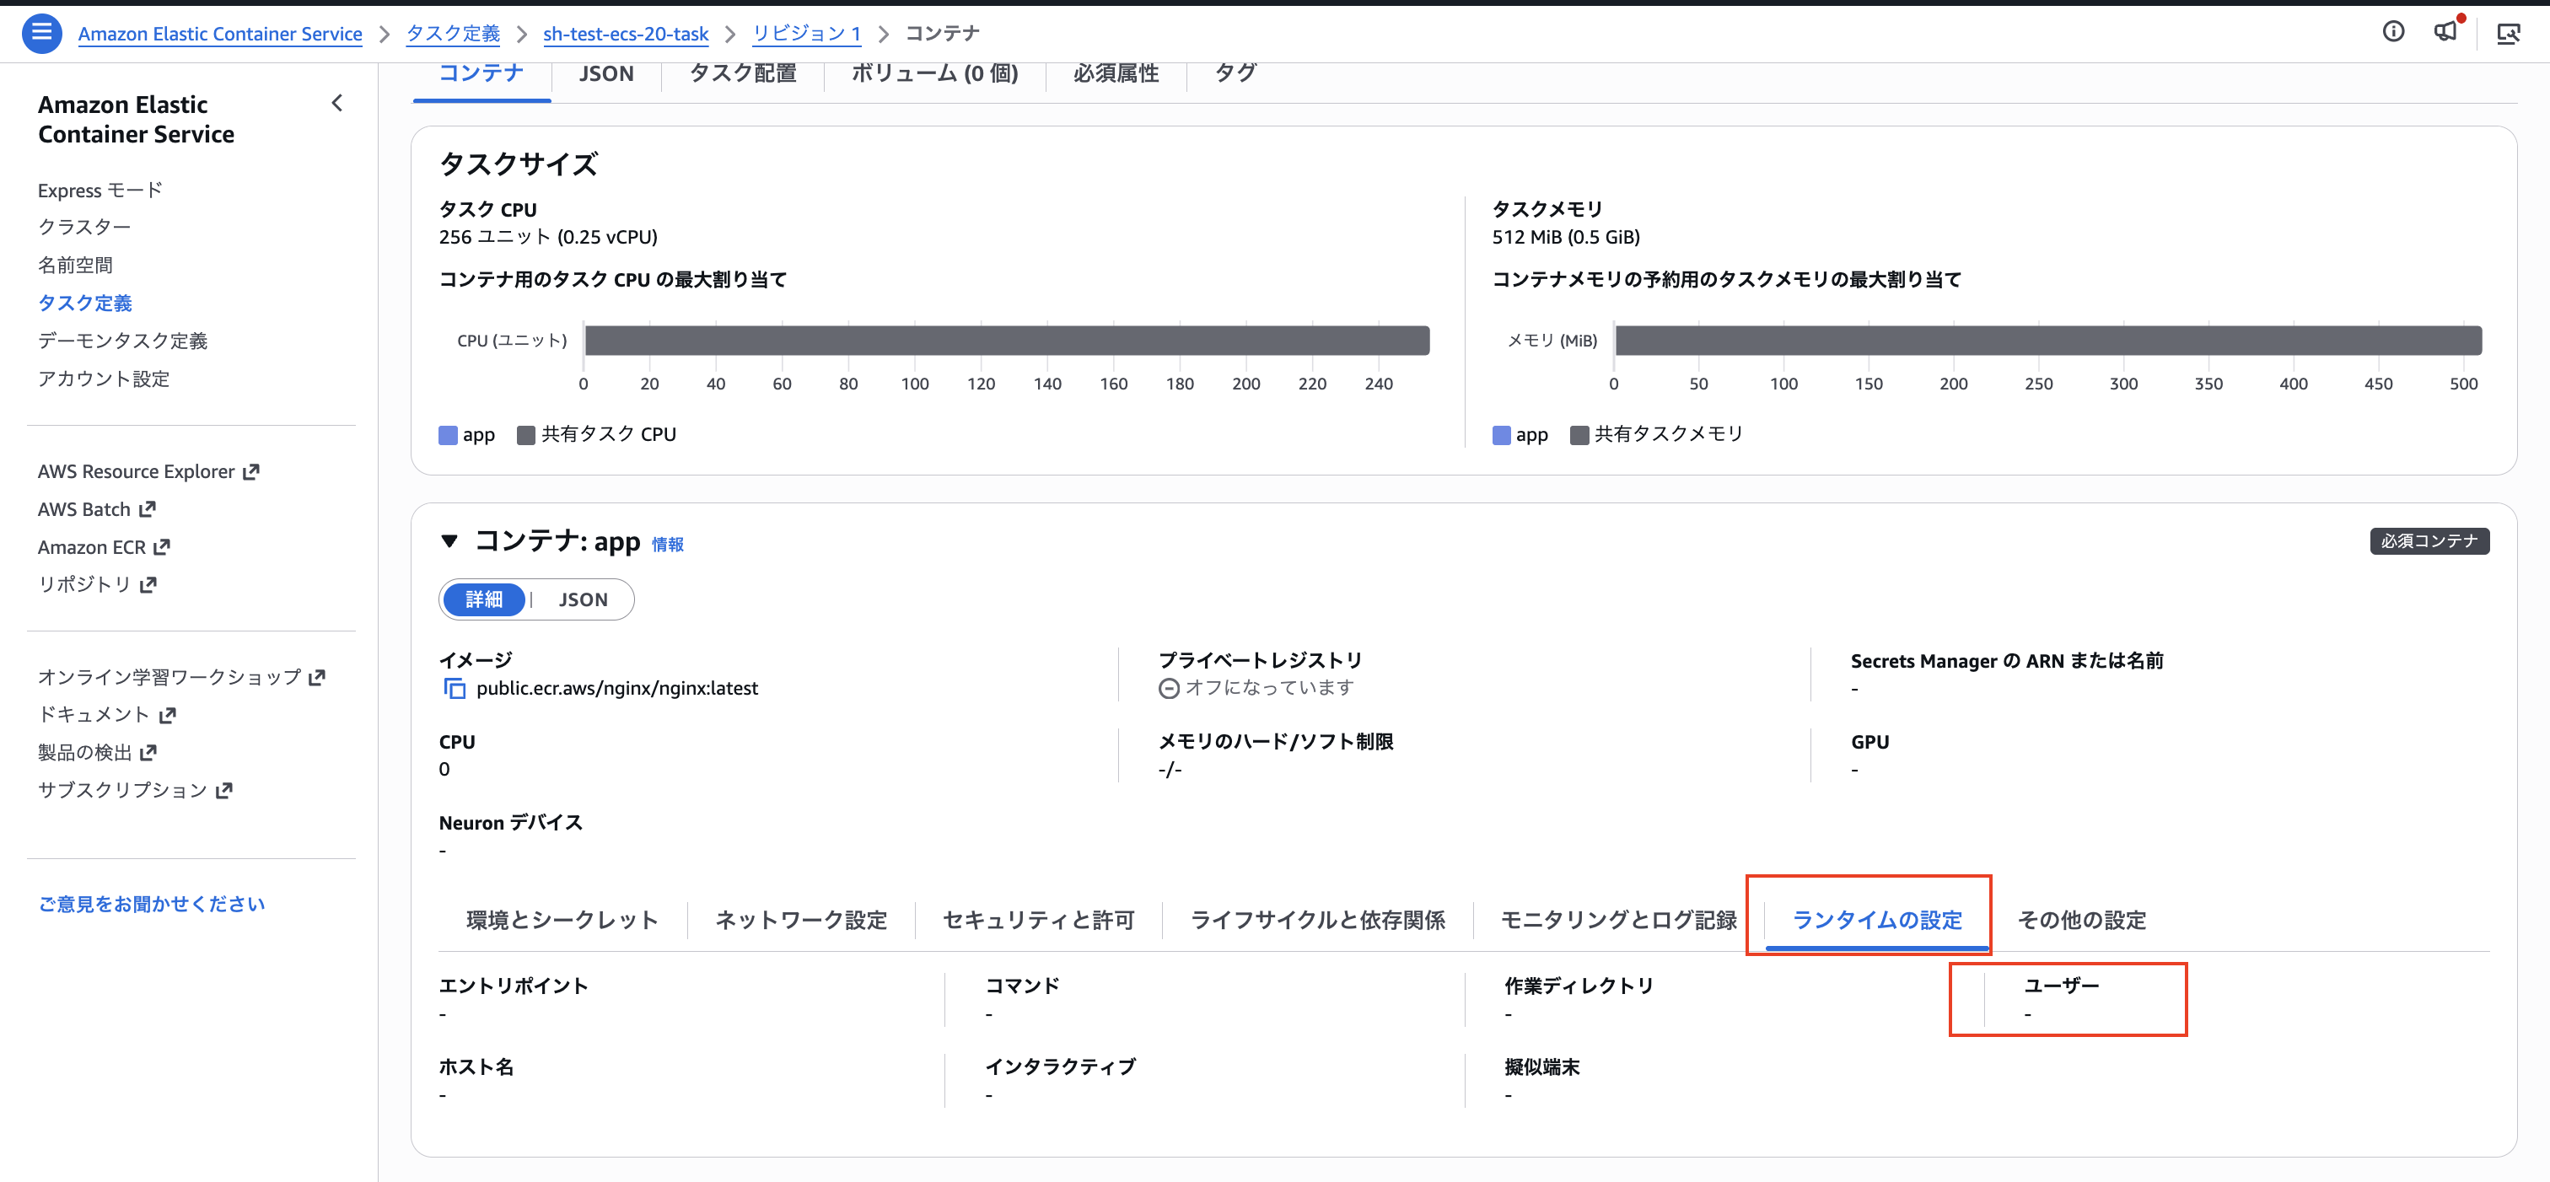Copy the nginx image URI icon
2550x1182 pixels.
coord(455,688)
